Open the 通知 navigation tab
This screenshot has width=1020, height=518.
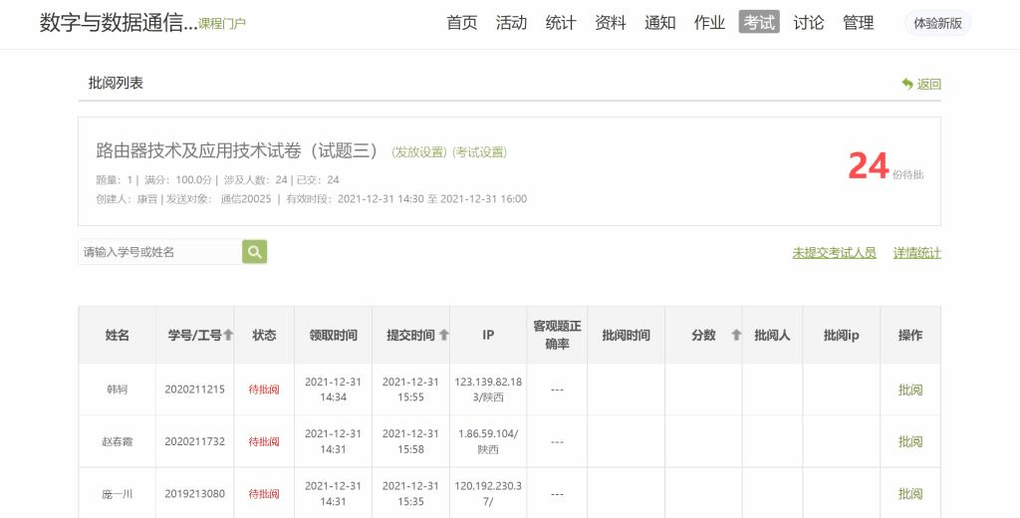point(659,23)
